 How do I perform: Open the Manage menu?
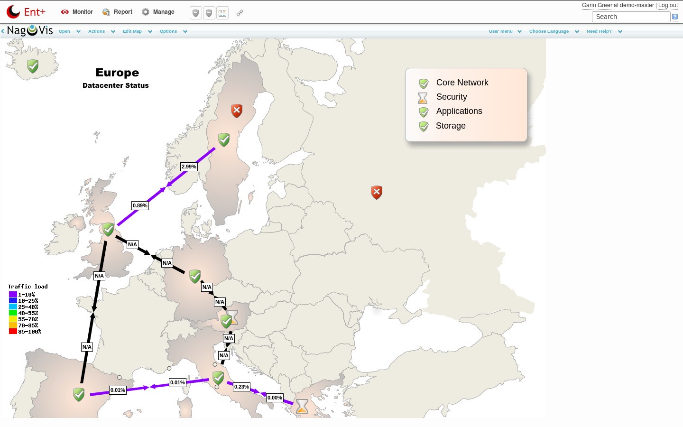click(x=158, y=12)
